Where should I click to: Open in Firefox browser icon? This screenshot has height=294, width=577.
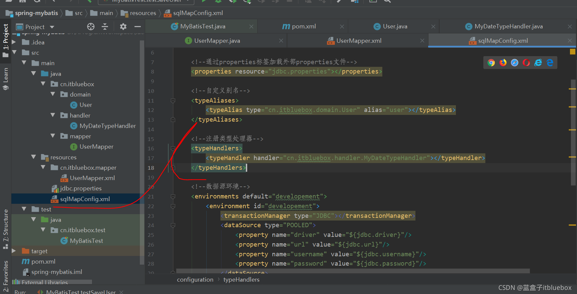pos(503,63)
